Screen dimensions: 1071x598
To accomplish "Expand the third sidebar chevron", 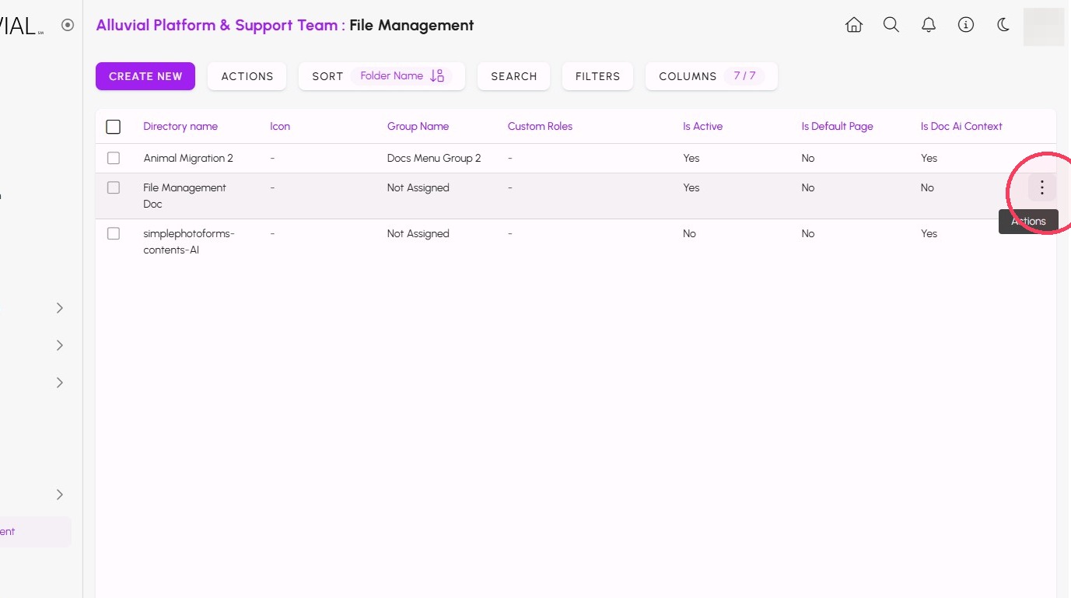I will click(60, 383).
